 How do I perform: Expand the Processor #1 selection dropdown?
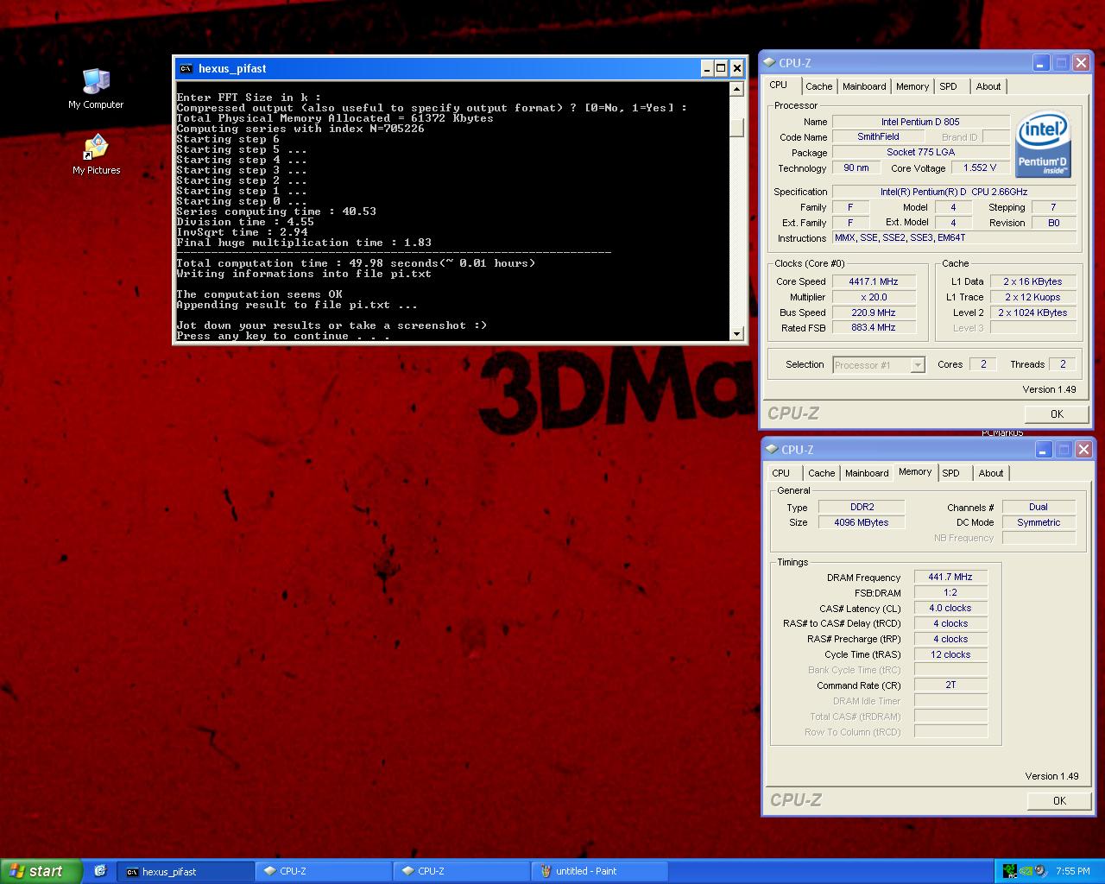(918, 365)
